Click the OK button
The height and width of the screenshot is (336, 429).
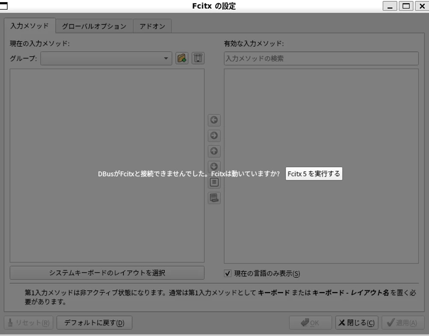pyautogui.click(x=310, y=323)
